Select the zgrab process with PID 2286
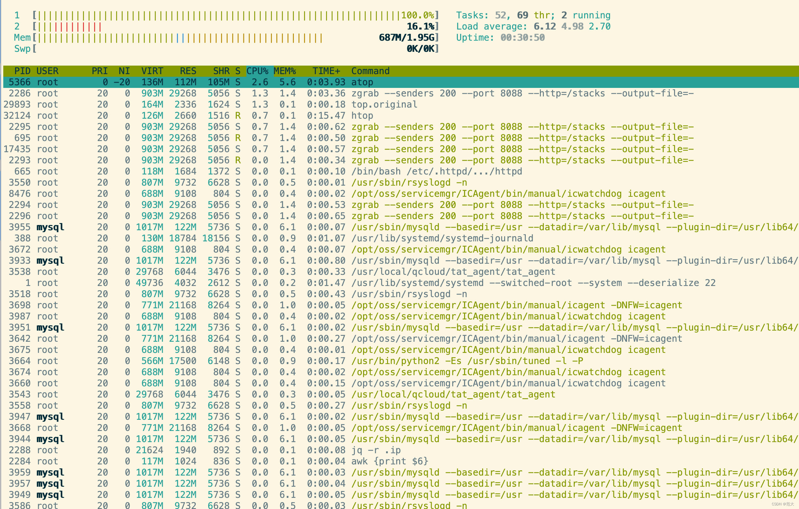 401,93
